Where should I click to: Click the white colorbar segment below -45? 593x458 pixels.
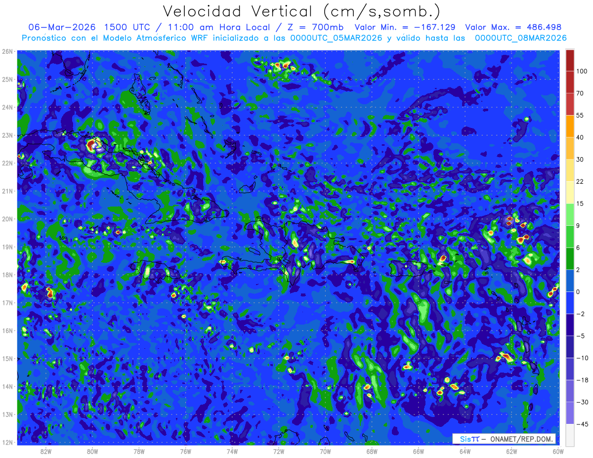point(570,434)
